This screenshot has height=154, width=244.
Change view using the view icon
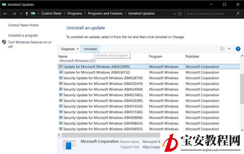[223, 49]
